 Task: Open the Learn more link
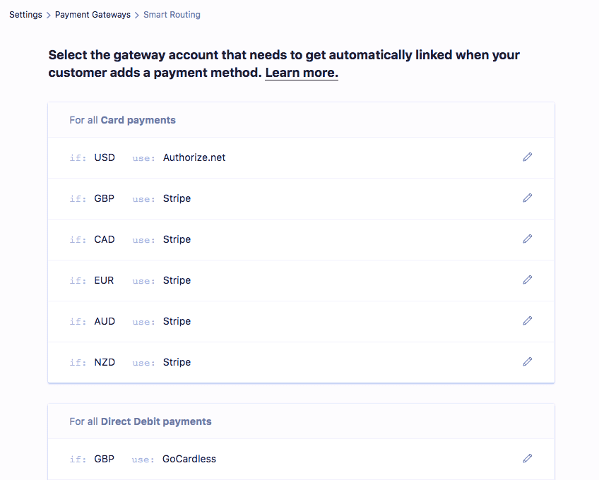(x=302, y=73)
